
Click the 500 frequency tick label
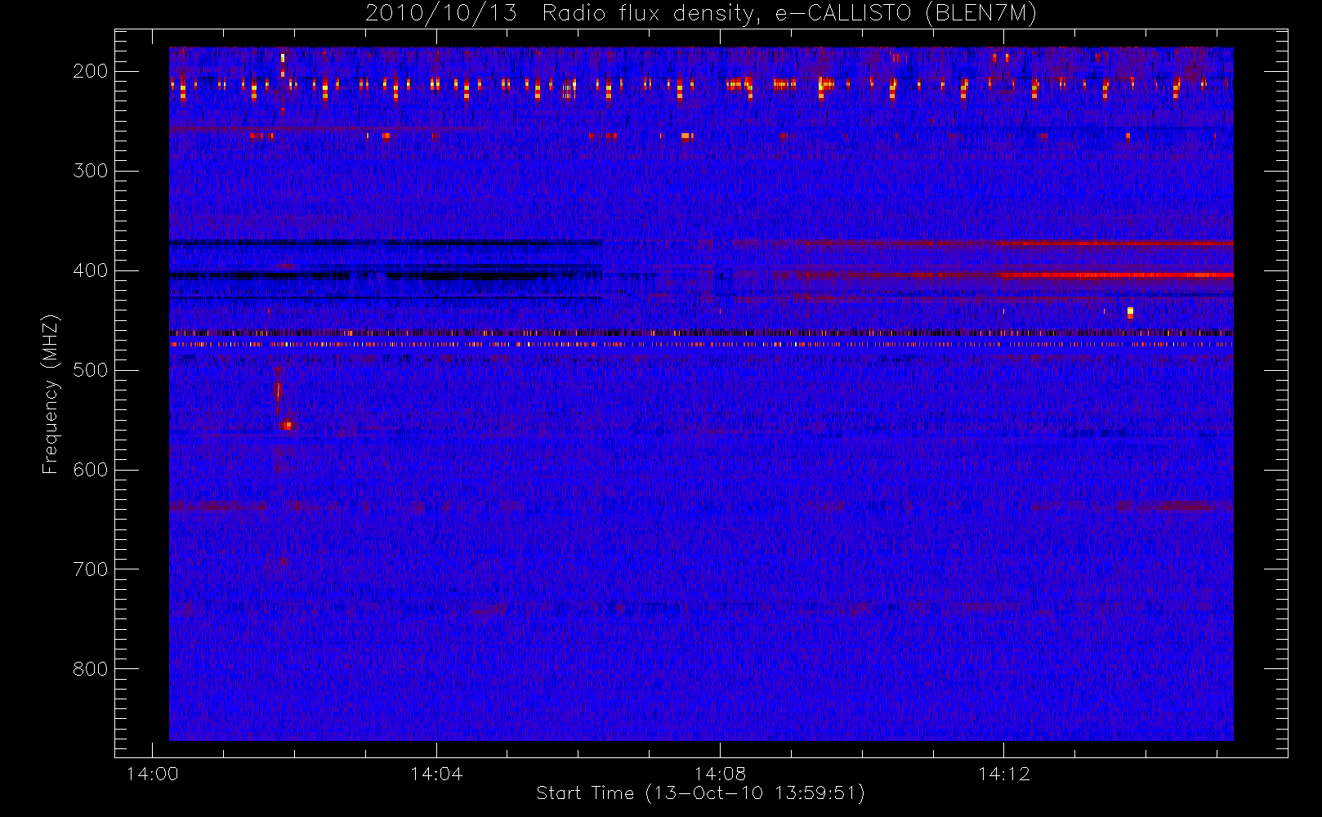click(x=90, y=370)
